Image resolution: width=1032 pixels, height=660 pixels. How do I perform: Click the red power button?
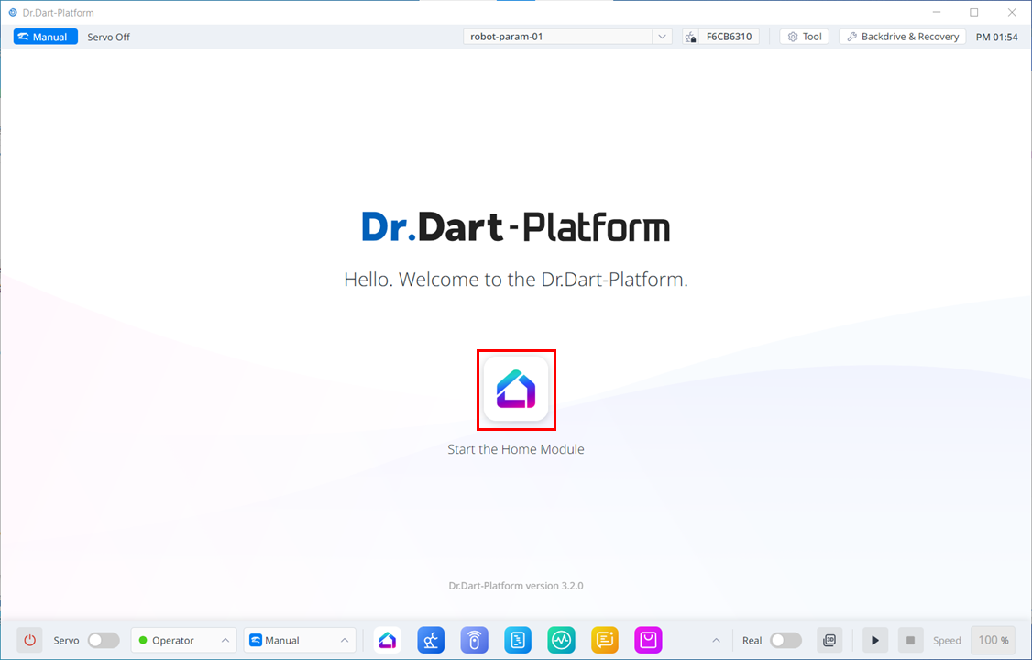(x=29, y=640)
